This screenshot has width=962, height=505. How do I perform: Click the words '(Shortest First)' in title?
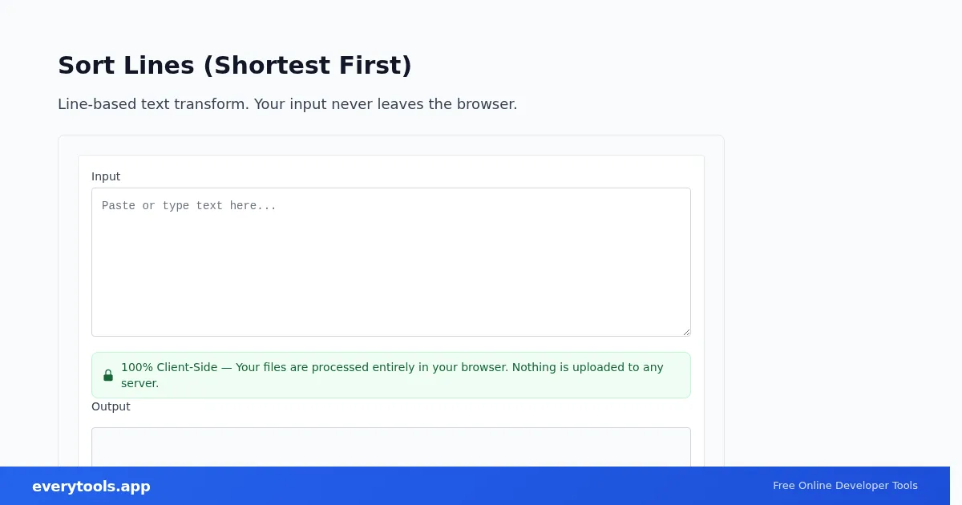[308, 66]
